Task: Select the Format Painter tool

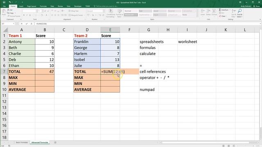Action: pyautogui.click(x=14, y=16)
